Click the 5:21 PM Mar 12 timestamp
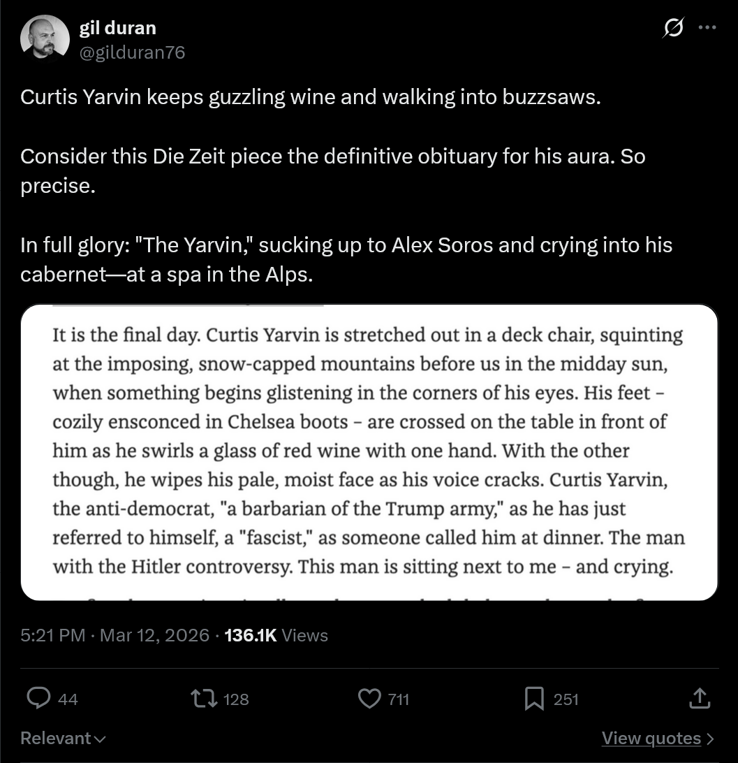 pyautogui.click(x=115, y=635)
